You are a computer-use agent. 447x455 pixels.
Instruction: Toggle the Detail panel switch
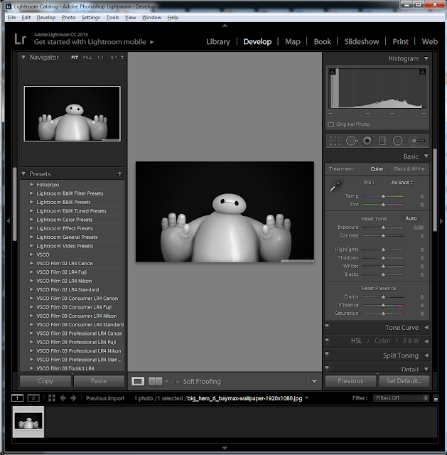(327, 368)
